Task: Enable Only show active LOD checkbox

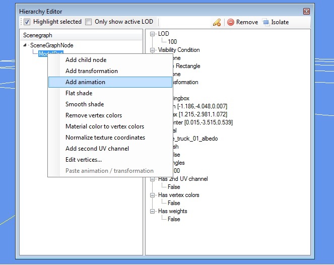Action: tap(88, 22)
